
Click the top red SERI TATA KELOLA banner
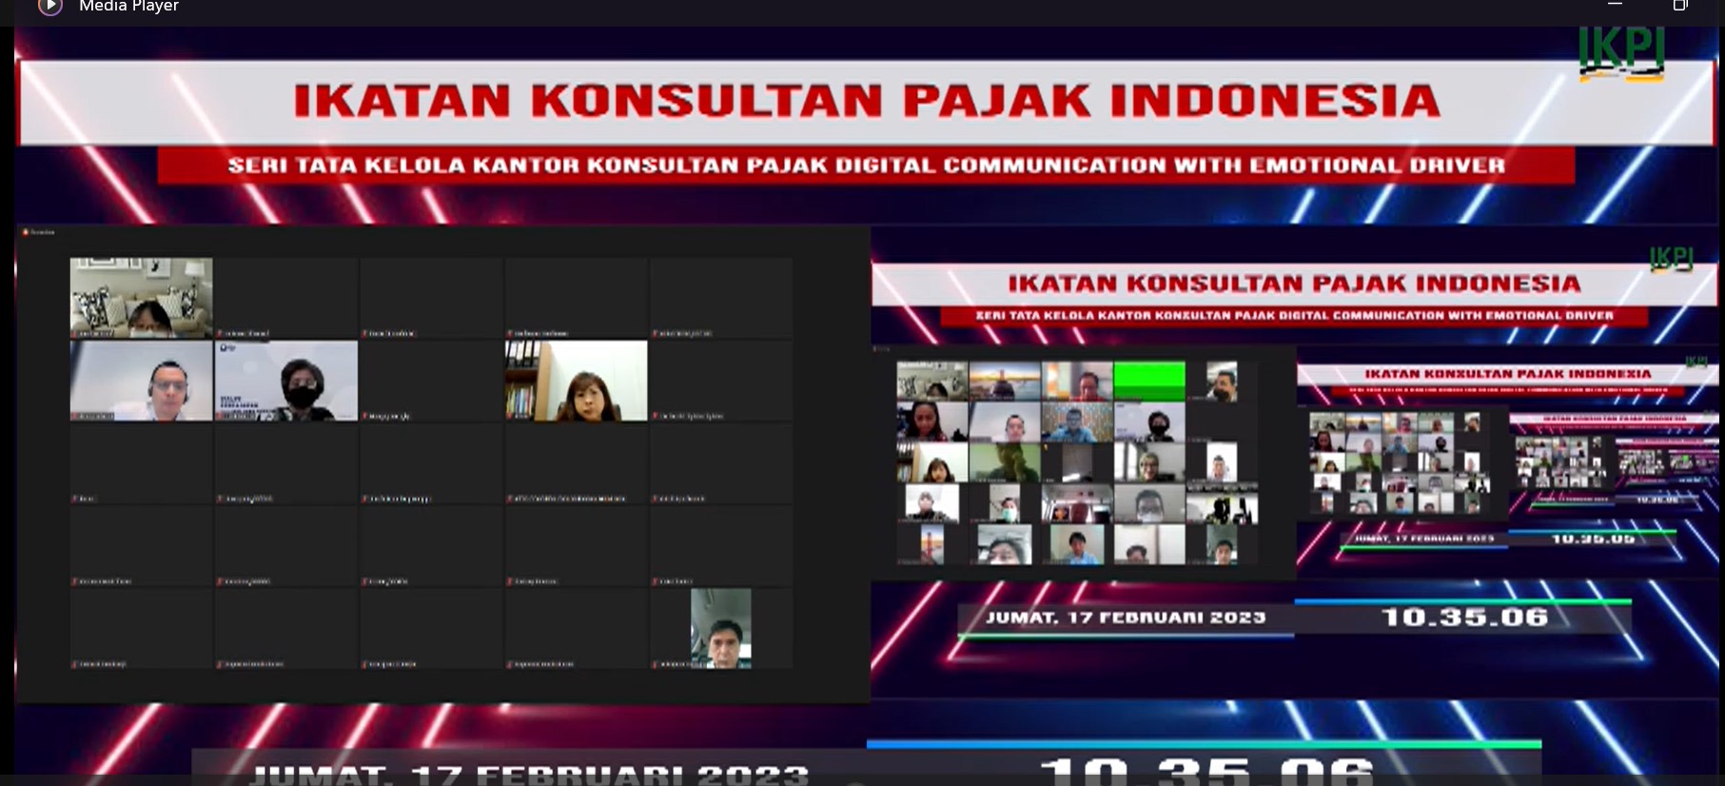[x=866, y=166]
